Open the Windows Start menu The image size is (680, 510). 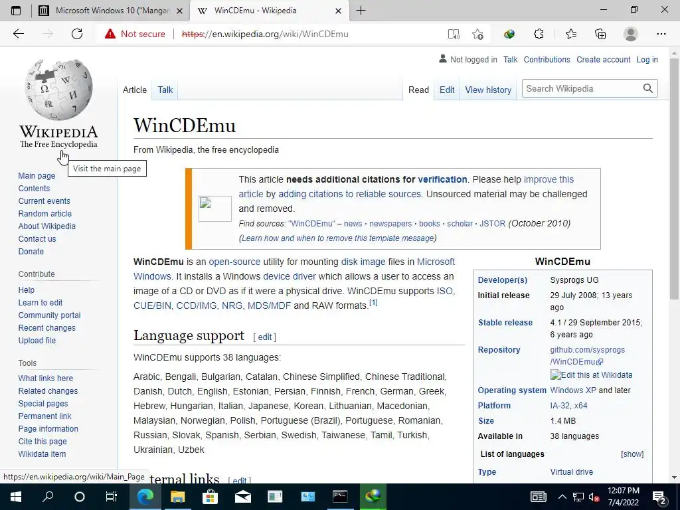(16, 497)
